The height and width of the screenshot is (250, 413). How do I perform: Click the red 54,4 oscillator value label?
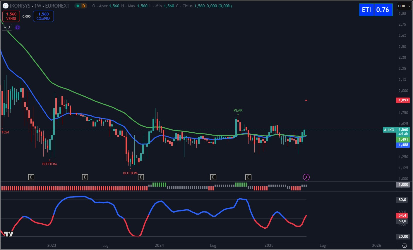402,216
